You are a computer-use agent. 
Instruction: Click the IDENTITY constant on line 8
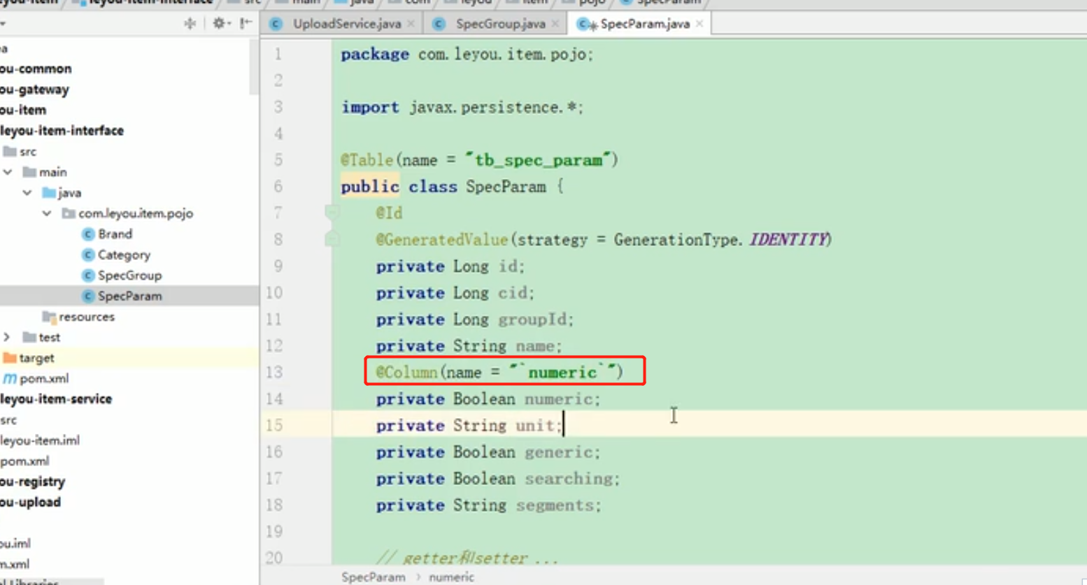click(x=788, y=240)
